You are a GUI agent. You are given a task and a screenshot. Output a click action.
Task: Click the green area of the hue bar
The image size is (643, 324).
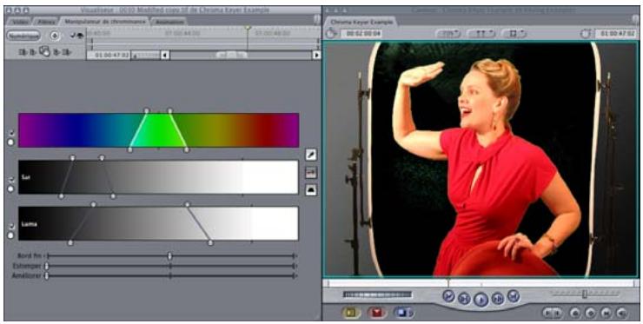[158, 130]
